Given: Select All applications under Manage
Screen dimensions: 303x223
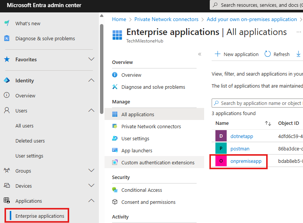Looking at the screenshot, I should [154, 114].
